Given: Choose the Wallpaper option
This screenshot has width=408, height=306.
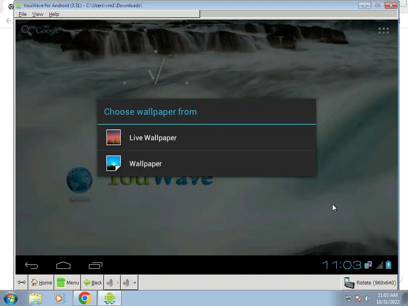Looking at the screenshot, I should click(x=207, y=164).
